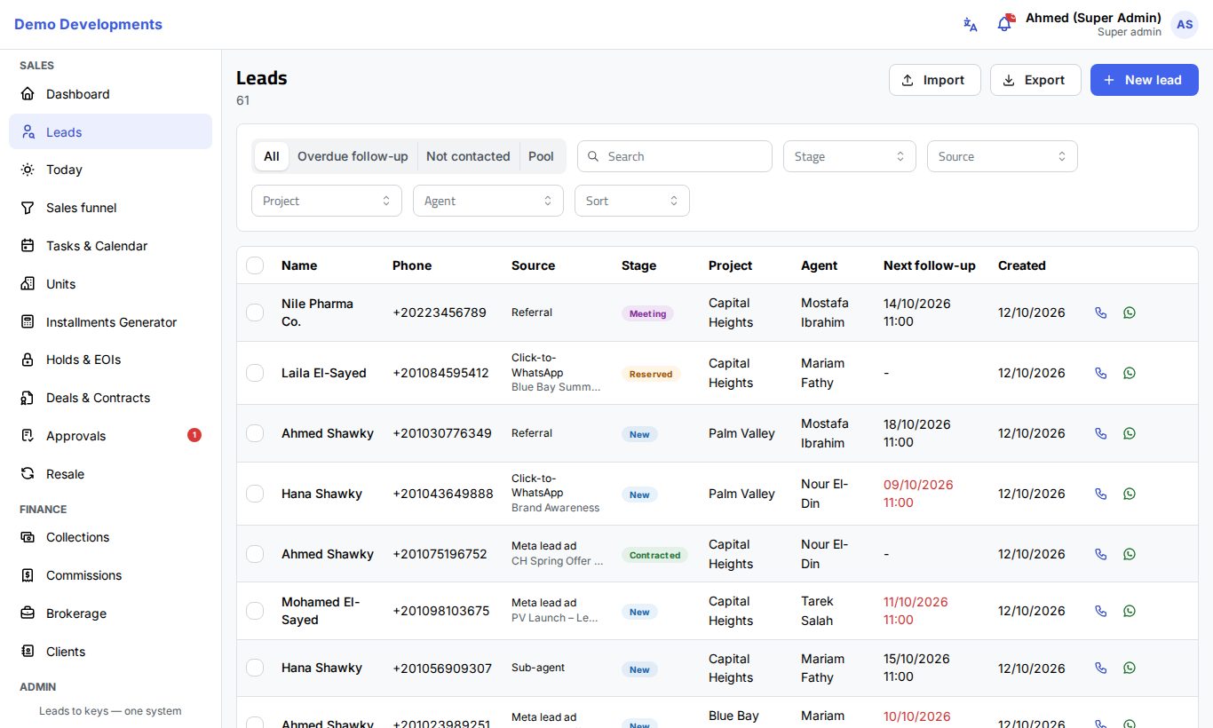This screenshot has width=1213, height=728.
Task: Check the select-all checkbox in table header
Action: tap(255, 265)
